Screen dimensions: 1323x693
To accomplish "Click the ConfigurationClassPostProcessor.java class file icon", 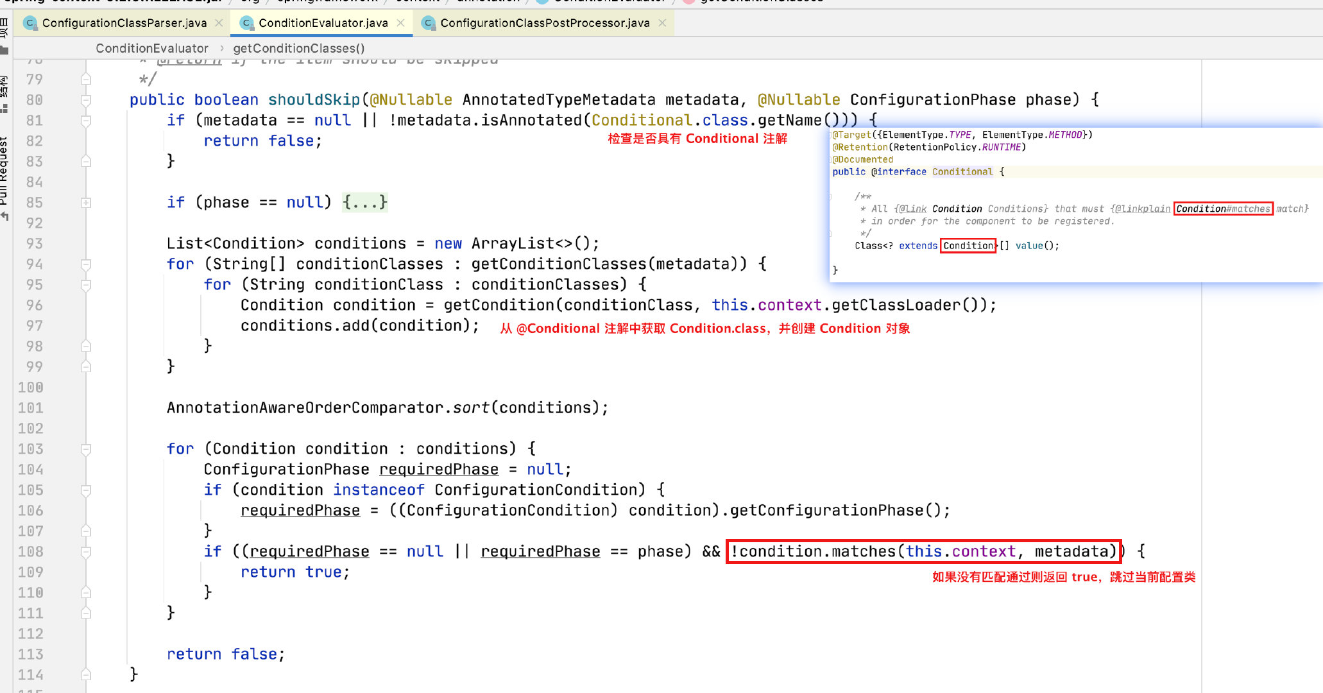I will [x=428, y=23].
